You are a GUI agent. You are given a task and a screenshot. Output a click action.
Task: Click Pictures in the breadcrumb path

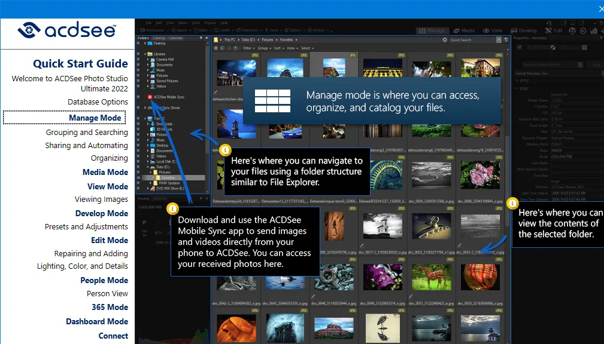pyautogui.click(x=268, y=39)
